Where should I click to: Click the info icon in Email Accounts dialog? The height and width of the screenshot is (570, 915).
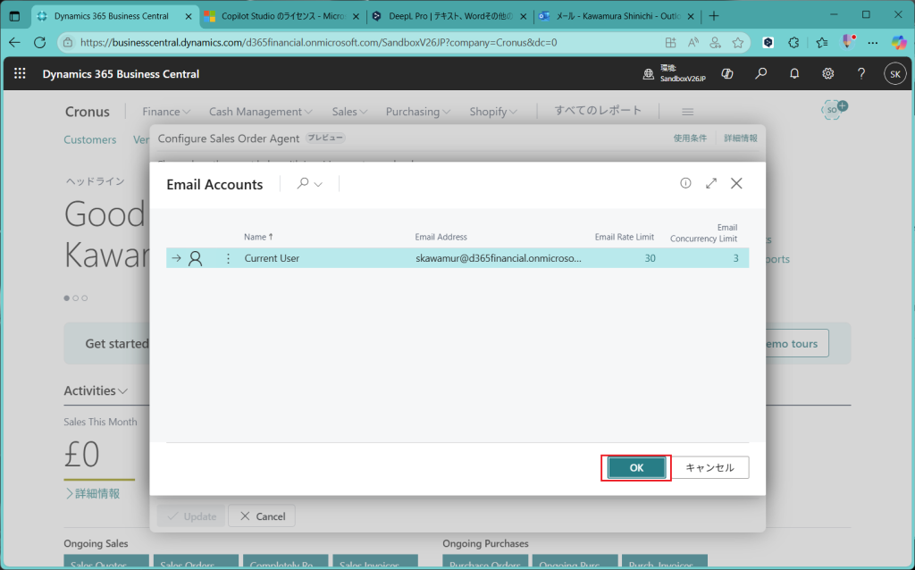coord(685,183)
